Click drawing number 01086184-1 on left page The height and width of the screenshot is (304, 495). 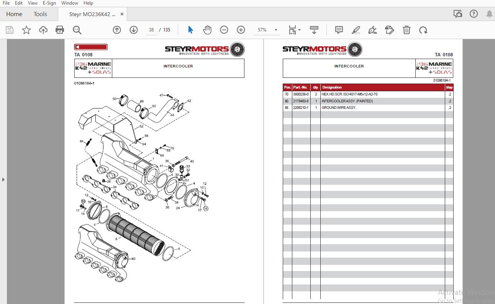(84, 83)
